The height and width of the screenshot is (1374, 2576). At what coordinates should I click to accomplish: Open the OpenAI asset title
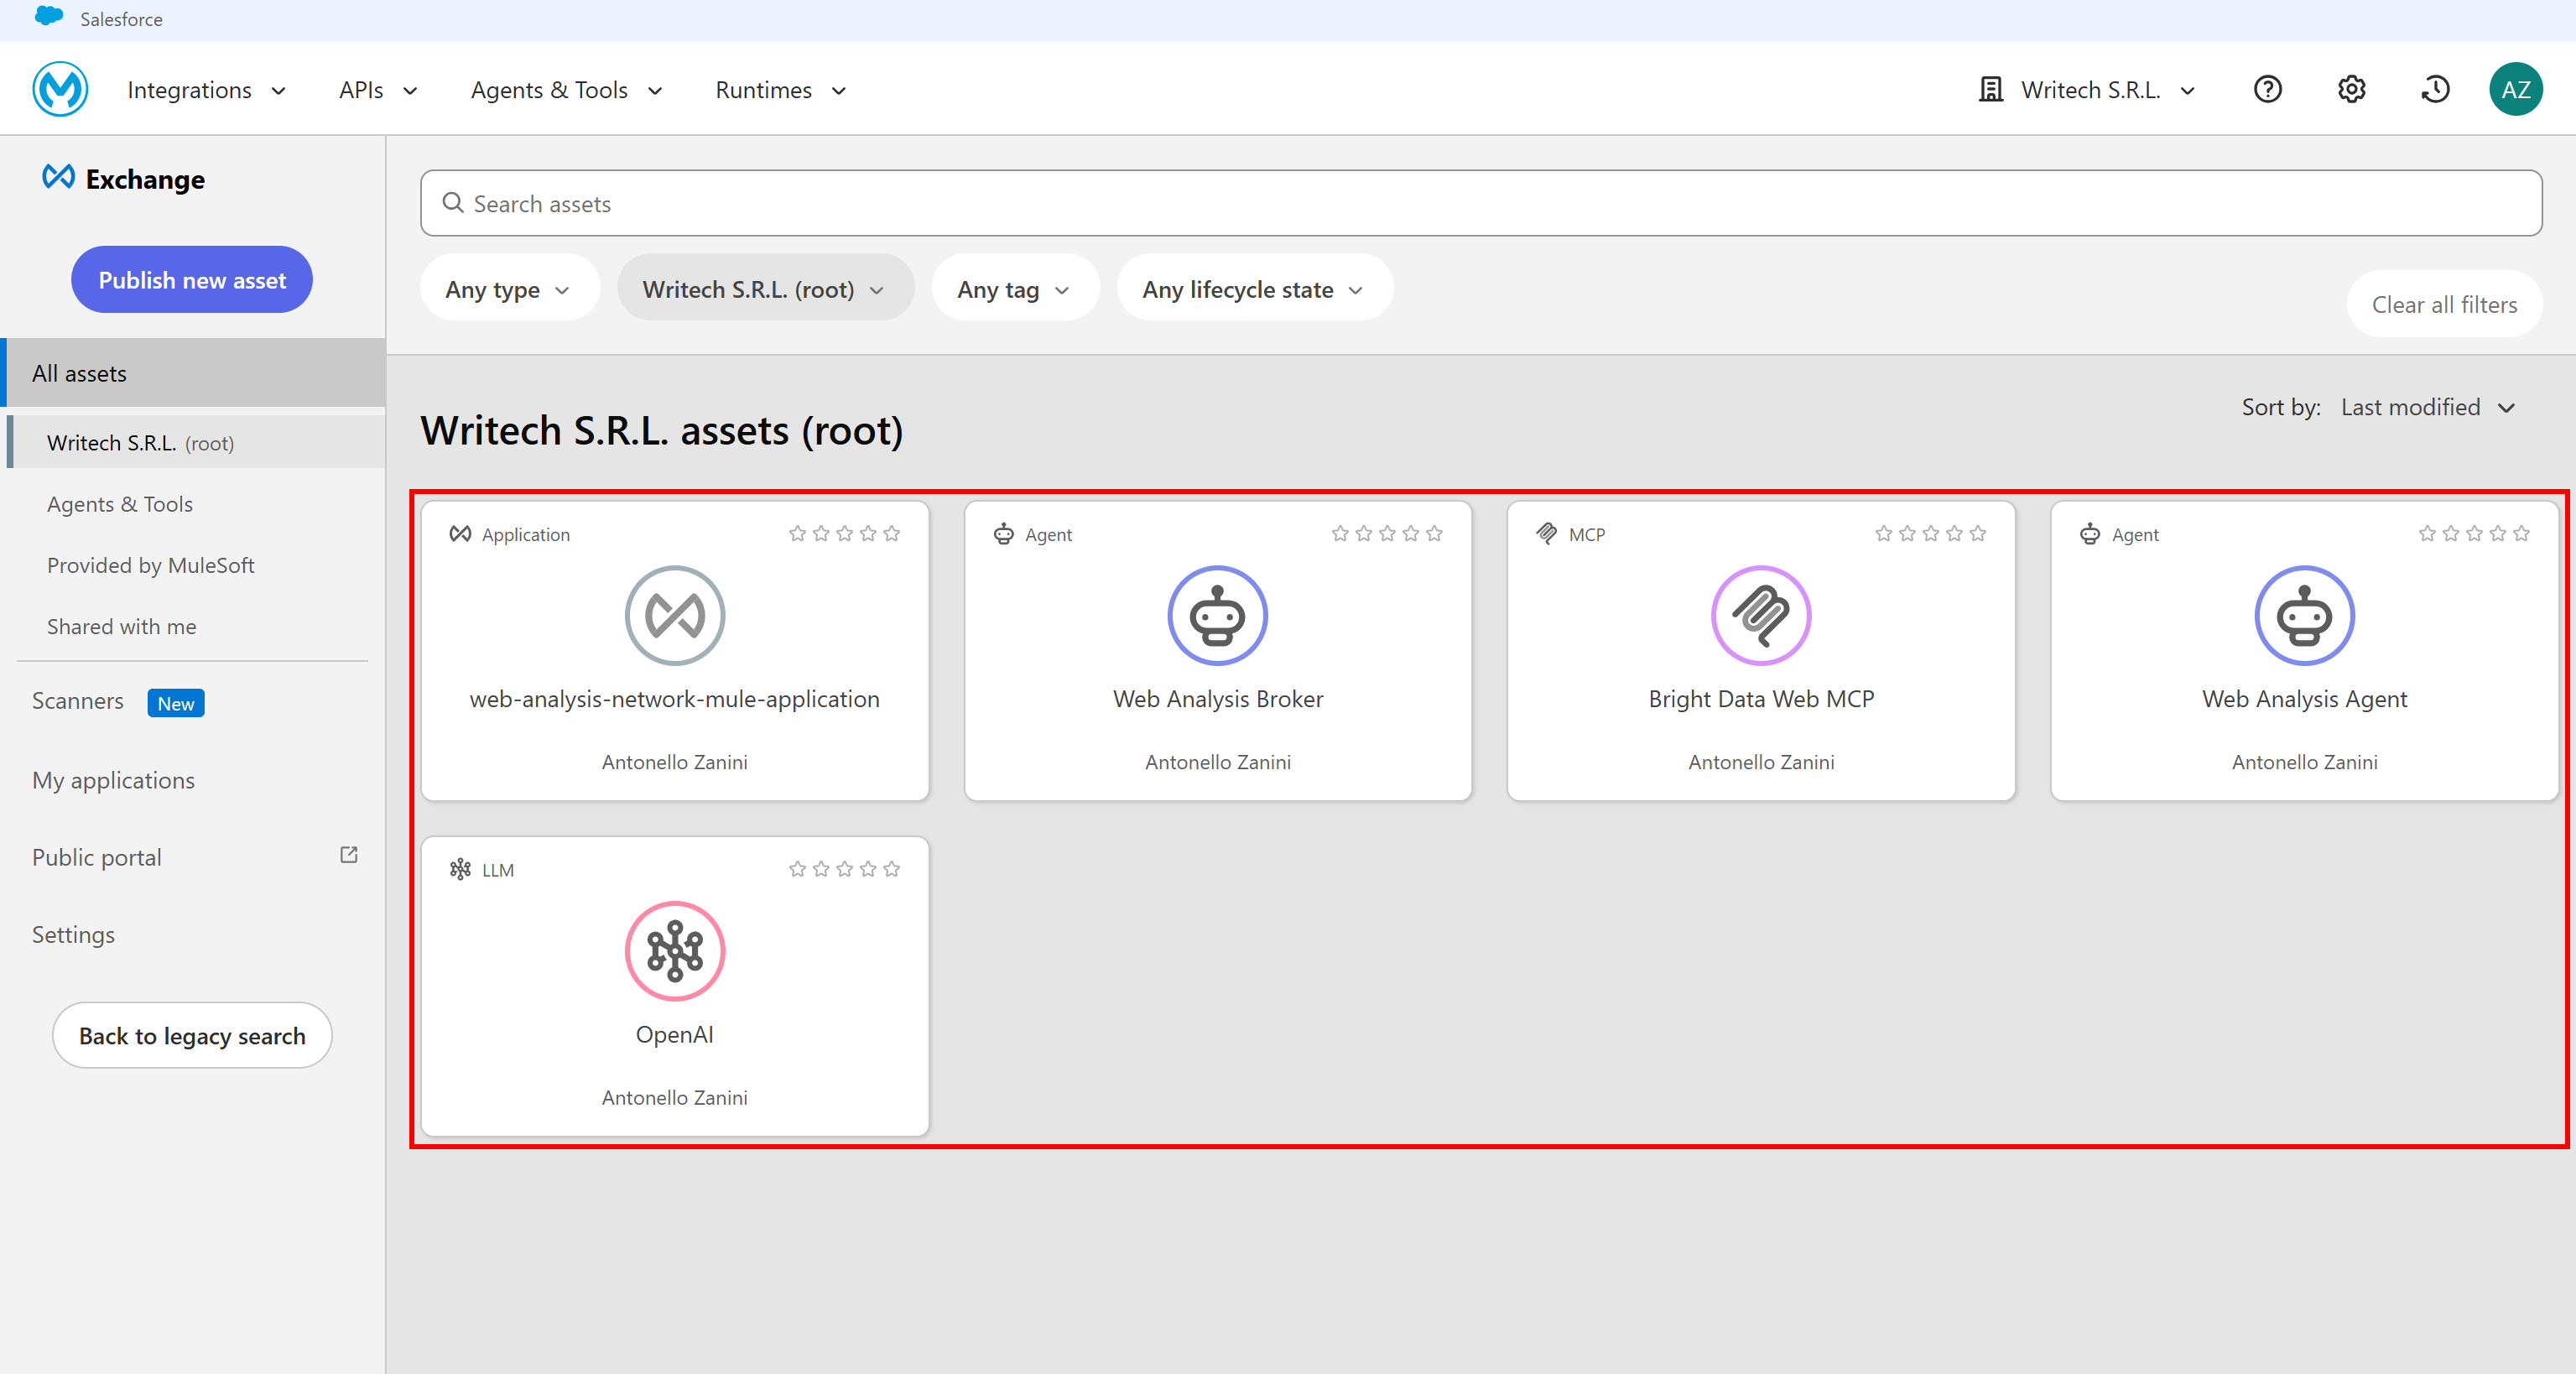tap(675, 1034)
